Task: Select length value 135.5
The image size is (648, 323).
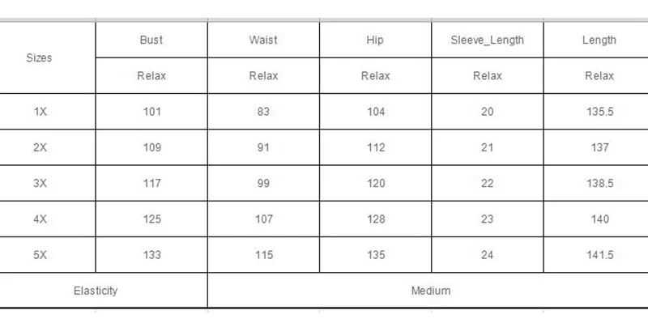Action: pyautogui.click(x=599, y=112)
